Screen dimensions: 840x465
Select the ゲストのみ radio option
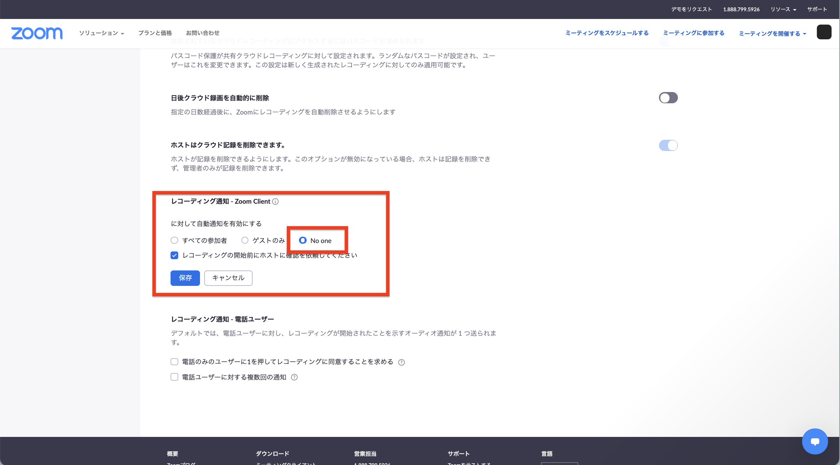point(245,241)
